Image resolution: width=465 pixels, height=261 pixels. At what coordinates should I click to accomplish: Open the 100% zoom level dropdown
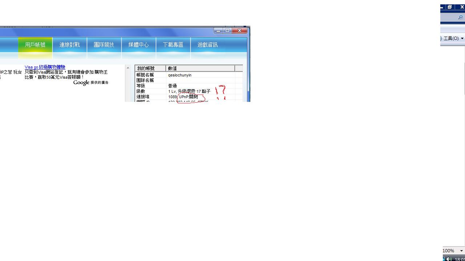pos(462,251)
